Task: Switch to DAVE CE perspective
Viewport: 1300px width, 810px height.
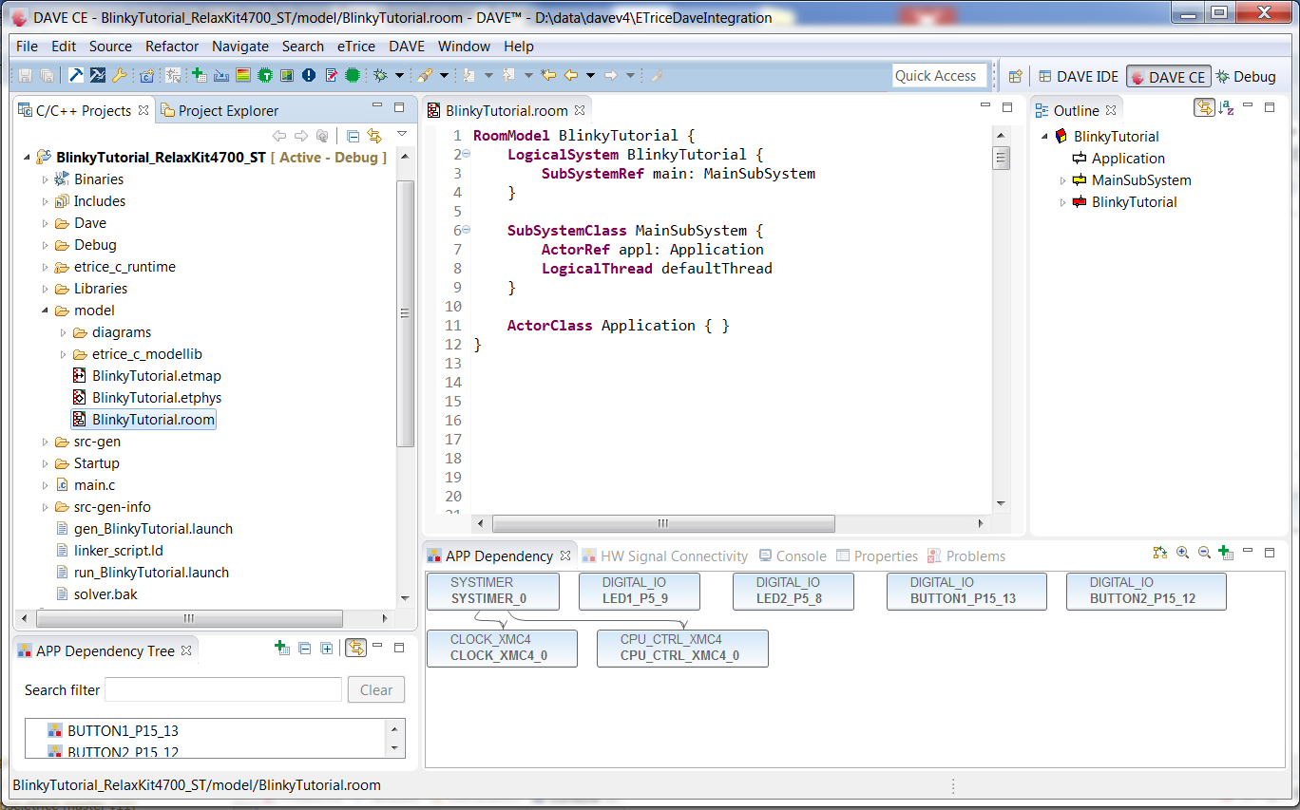Action: click(1168, 77)
